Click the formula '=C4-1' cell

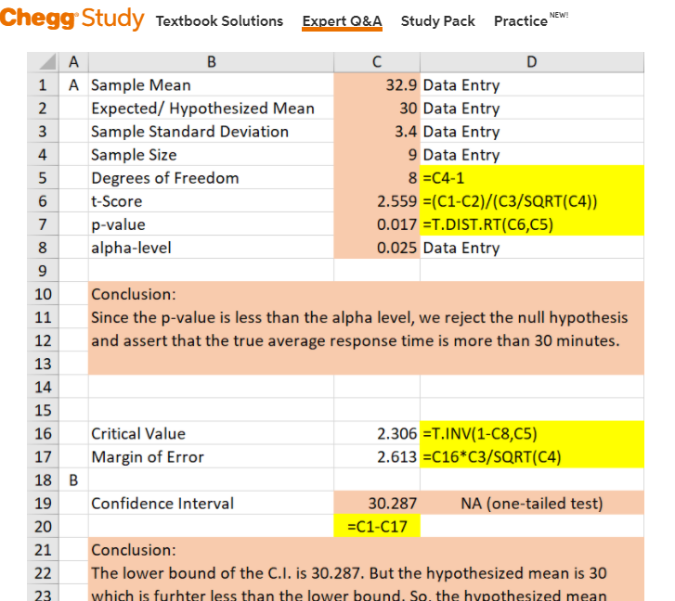click(532, 177)
